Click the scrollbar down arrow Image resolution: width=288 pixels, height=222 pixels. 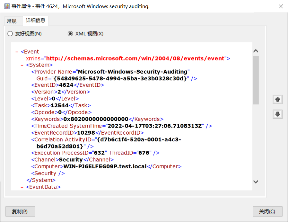pos(256,182)
